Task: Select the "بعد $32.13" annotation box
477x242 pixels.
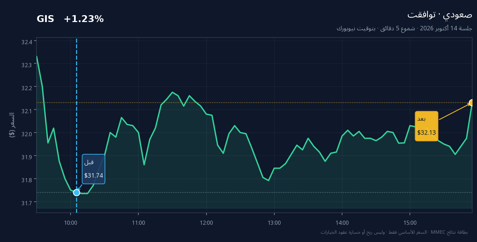Action: (x=426, y=126)
